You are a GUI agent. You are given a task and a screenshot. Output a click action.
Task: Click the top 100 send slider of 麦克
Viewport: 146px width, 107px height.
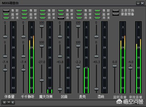78,26
